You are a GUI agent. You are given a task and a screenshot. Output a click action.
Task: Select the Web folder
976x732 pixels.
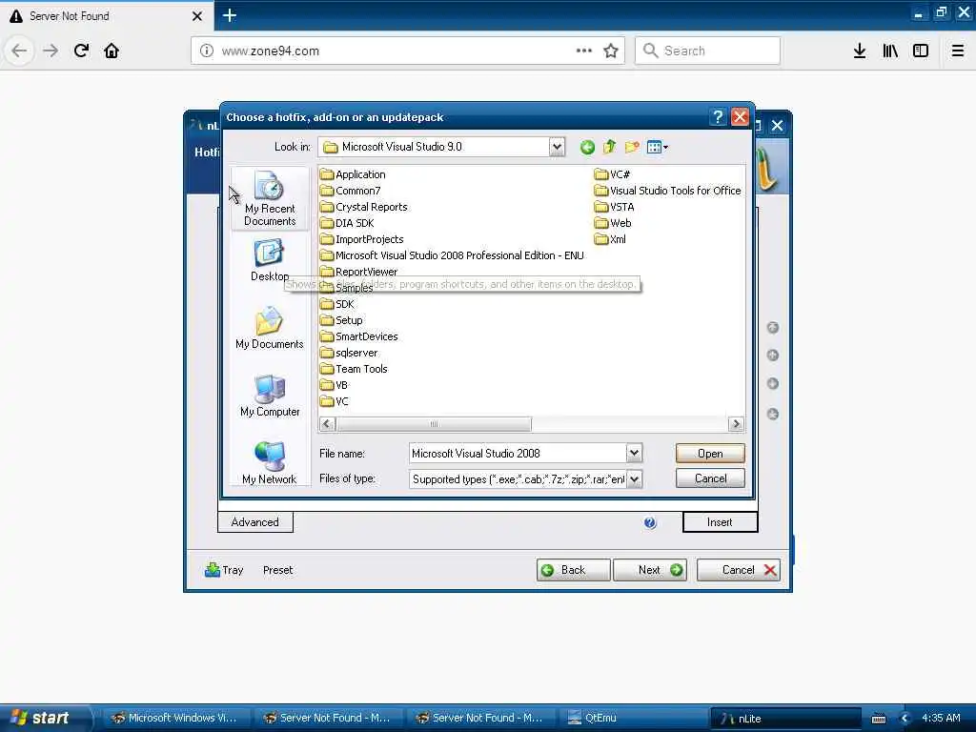pyautogui.click(x=613, y=223)
